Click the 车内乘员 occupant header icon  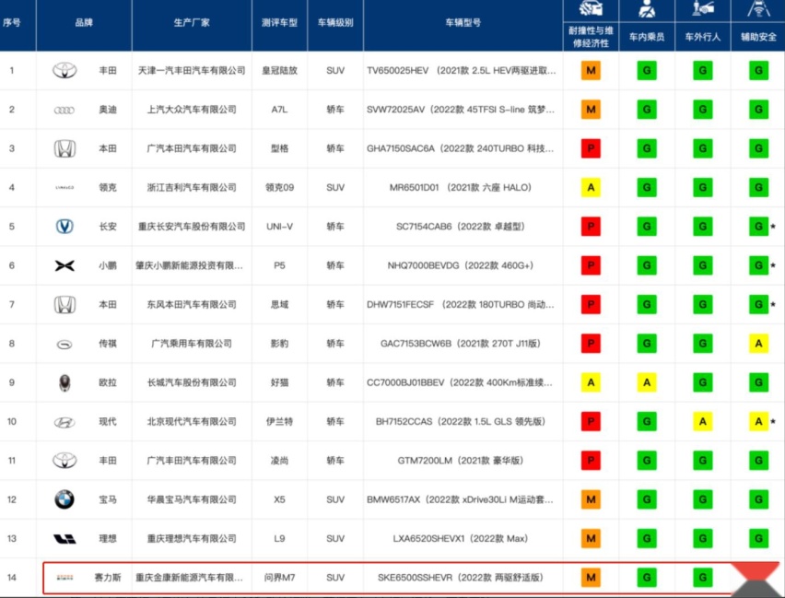(x=647, y=9)
